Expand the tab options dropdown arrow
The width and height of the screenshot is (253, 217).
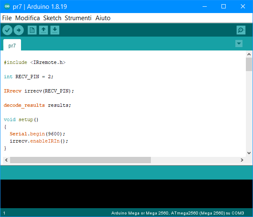click(239, 43)
